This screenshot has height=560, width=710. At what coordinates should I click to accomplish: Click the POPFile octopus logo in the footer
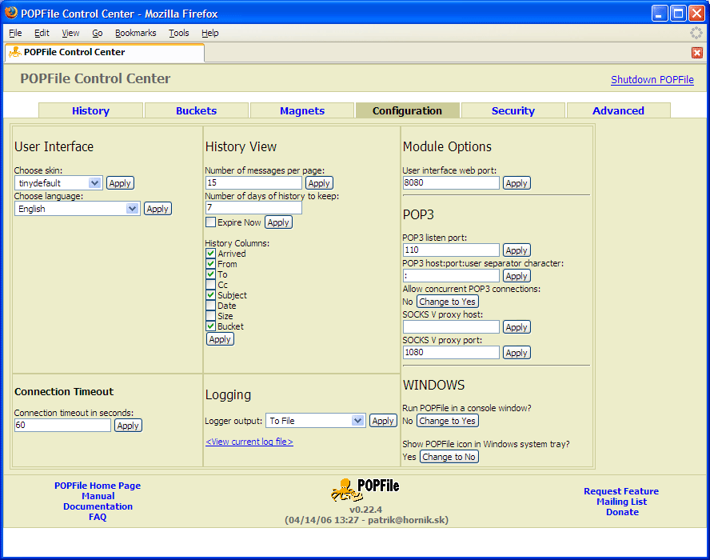pos(365,490)
